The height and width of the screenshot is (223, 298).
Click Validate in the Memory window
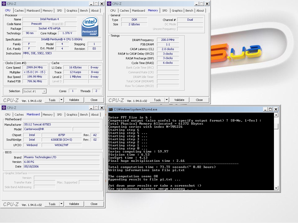179,100
